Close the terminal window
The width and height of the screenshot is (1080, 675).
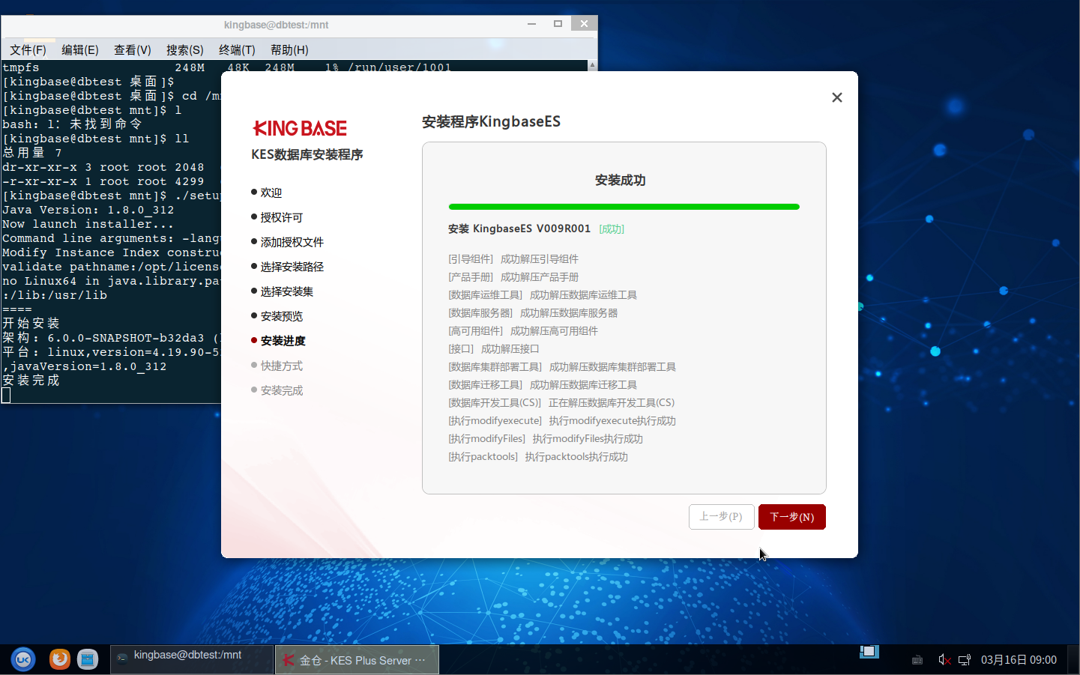click(x=584, y=24)
